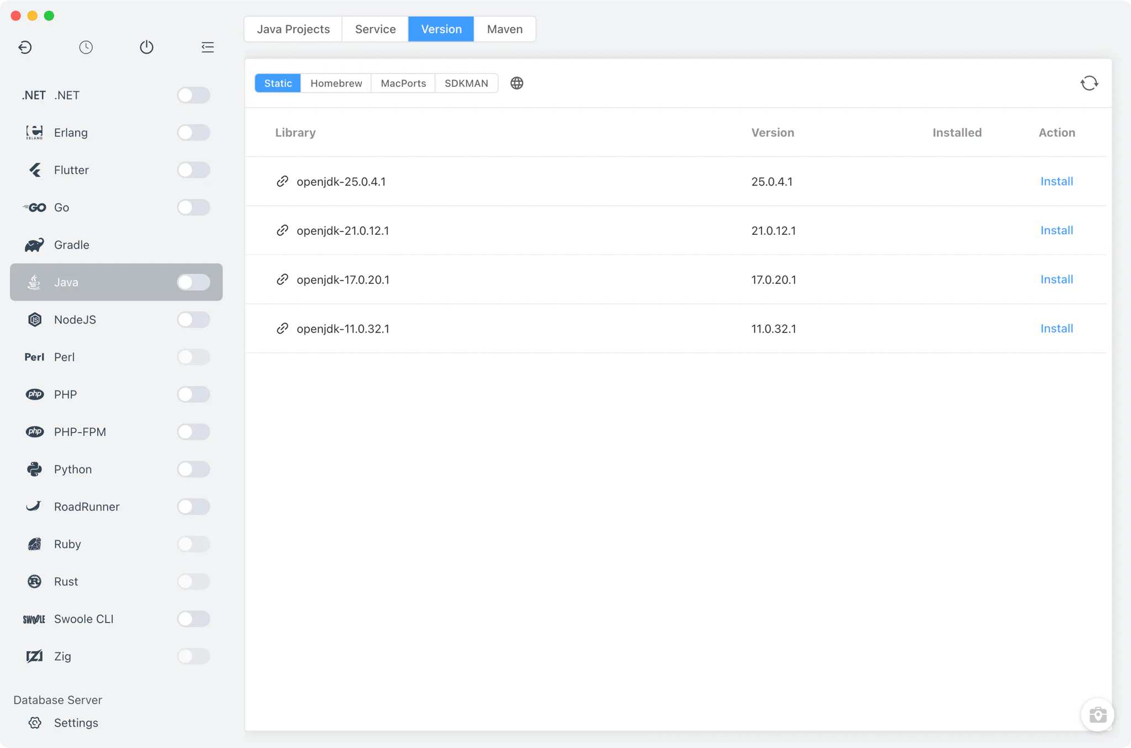Toggle the NodeJS service switch
The height and width of the screenshot is (748, 1131).
click(x=193, y=319)
